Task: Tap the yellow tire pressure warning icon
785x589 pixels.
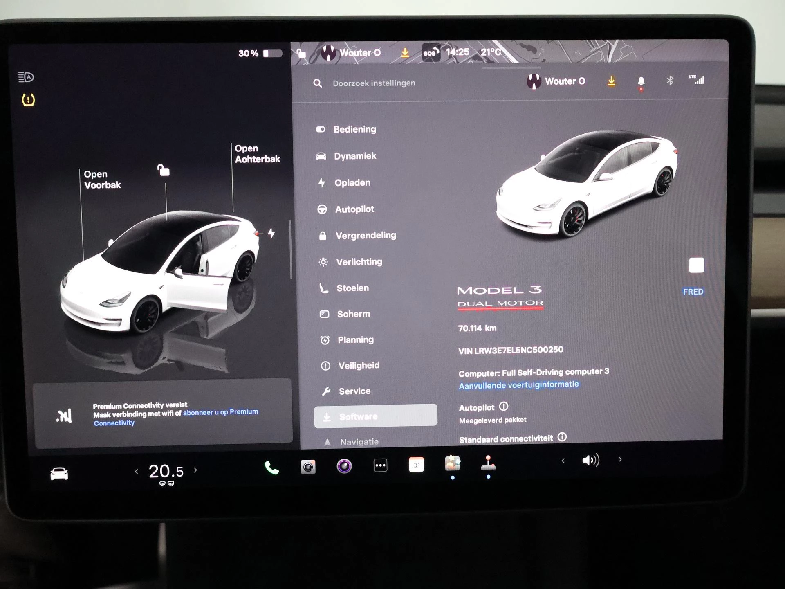Action: click(28, 100)
